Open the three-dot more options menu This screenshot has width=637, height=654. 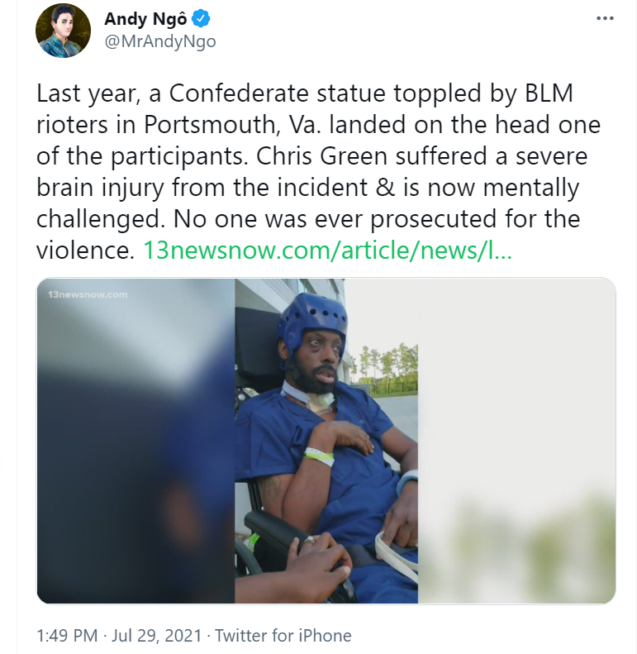[605, 19]
